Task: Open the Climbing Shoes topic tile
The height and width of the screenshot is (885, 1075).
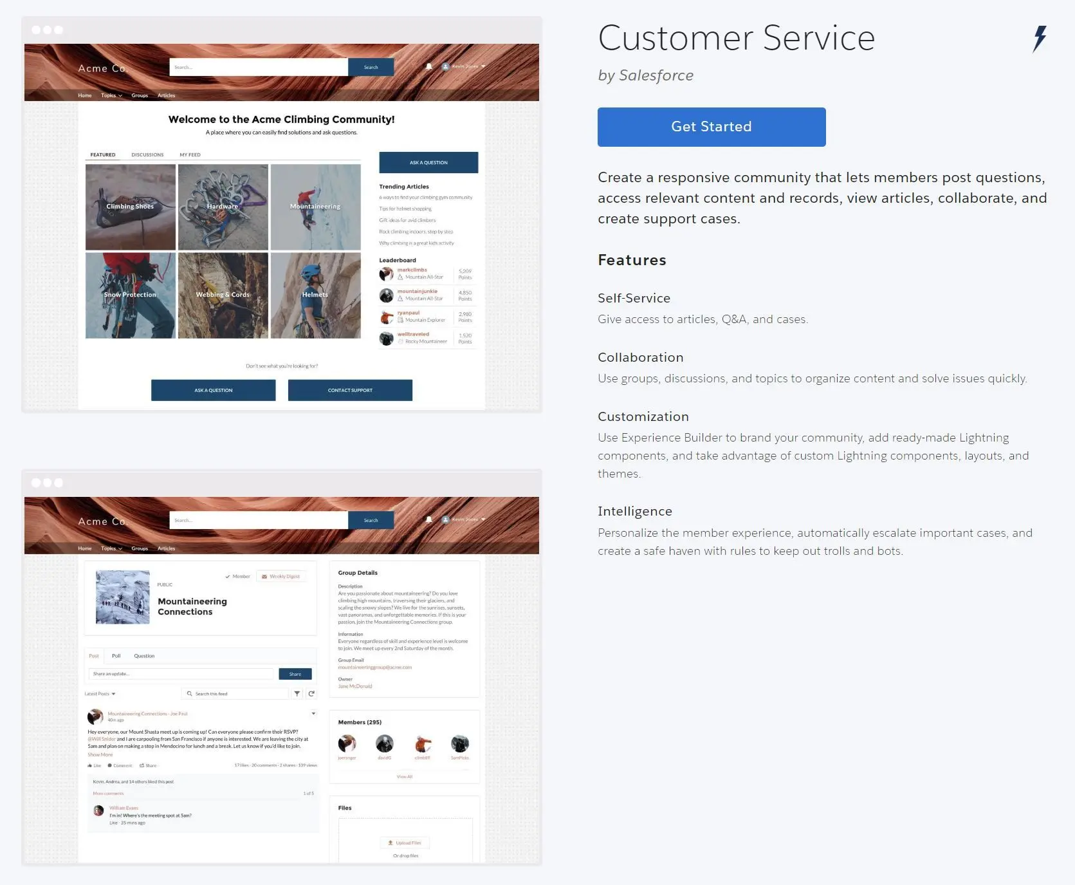Action: click(x=131, y=207)
